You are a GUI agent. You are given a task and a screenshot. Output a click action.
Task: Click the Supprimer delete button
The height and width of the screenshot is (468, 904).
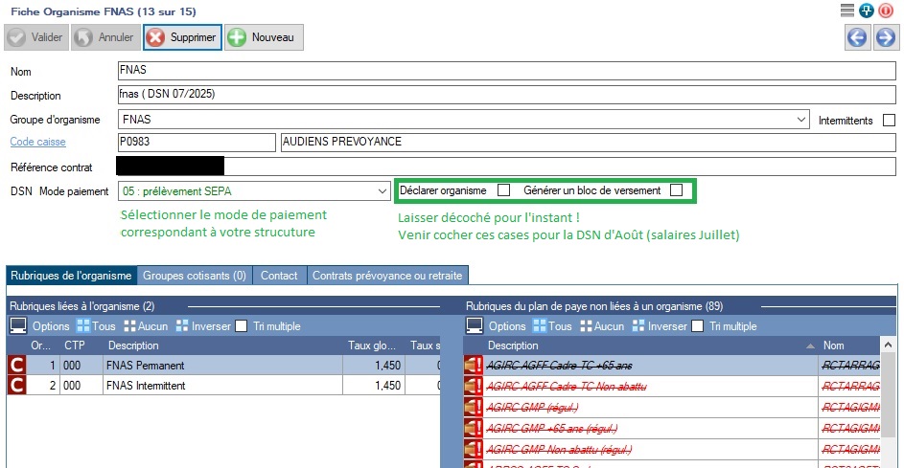(x=182, y=37)
